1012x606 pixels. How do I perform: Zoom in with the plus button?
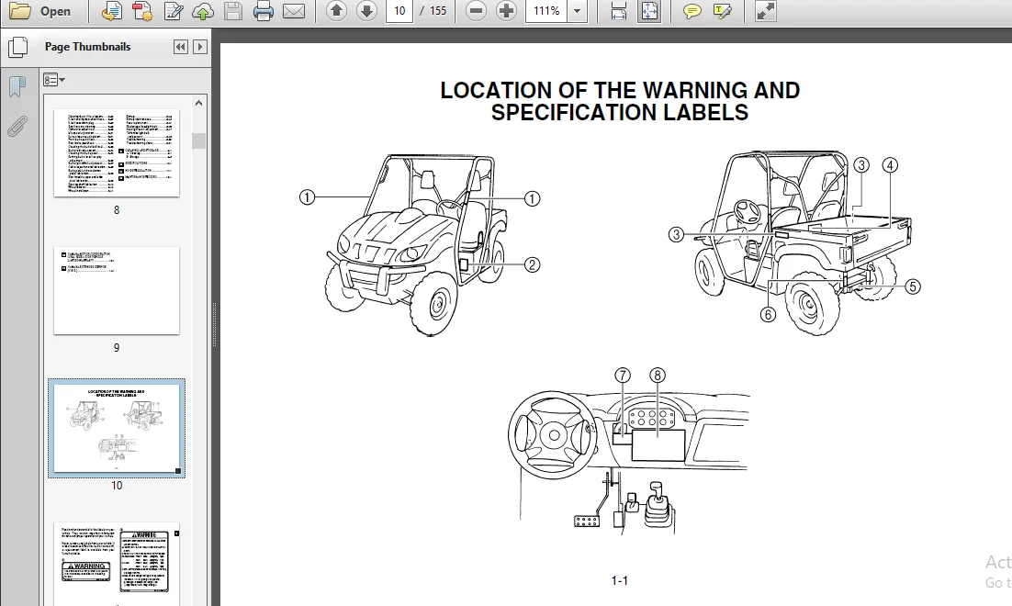[x=507, y=11]
